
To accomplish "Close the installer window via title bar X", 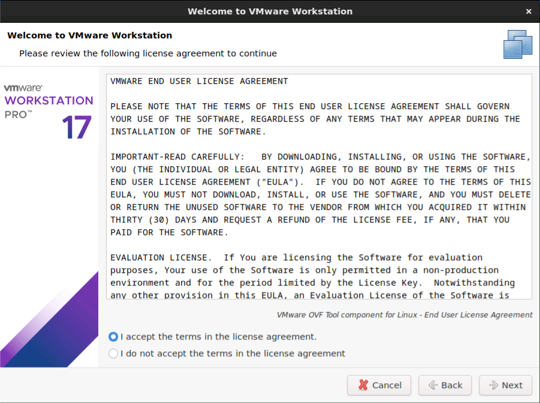I will click(x=528, y=11).
